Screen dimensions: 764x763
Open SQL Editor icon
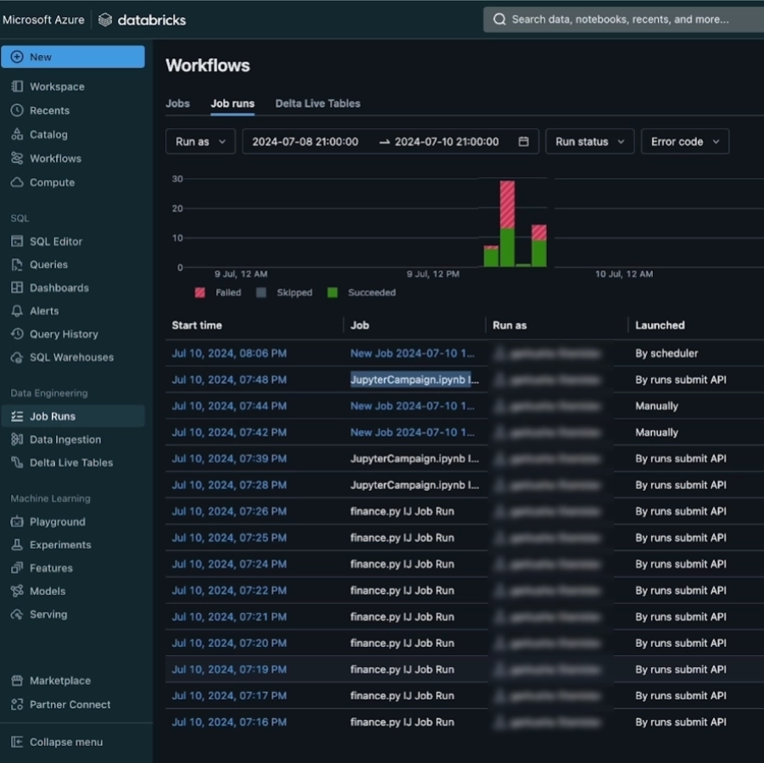[x=17, y=241]
